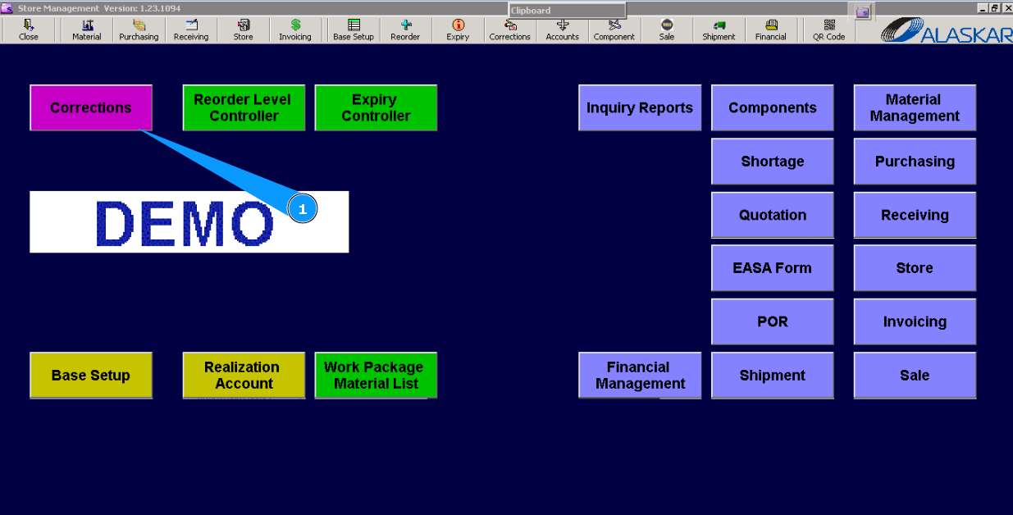The width and height of the screenshot is (1013, 515).
Task: Click the Sale icon in the toolbar
Action: tap(667, 30)
